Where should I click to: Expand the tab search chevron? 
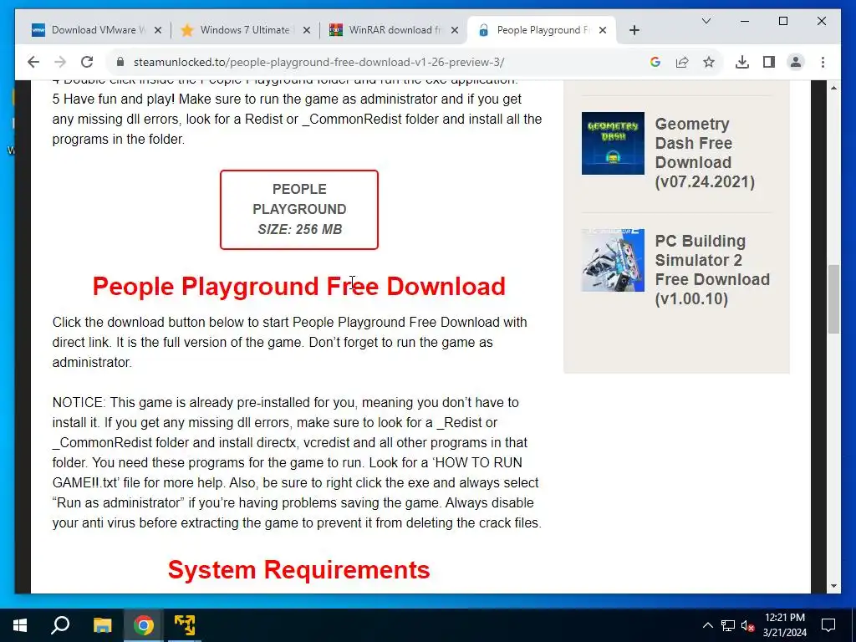[x=706, y=21]
